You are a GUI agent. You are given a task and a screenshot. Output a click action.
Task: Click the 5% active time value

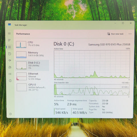[x=56, y=104]
